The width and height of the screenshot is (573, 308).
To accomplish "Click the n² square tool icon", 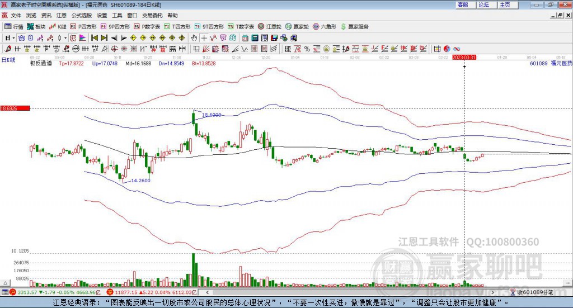I will [x=95, y=49].
